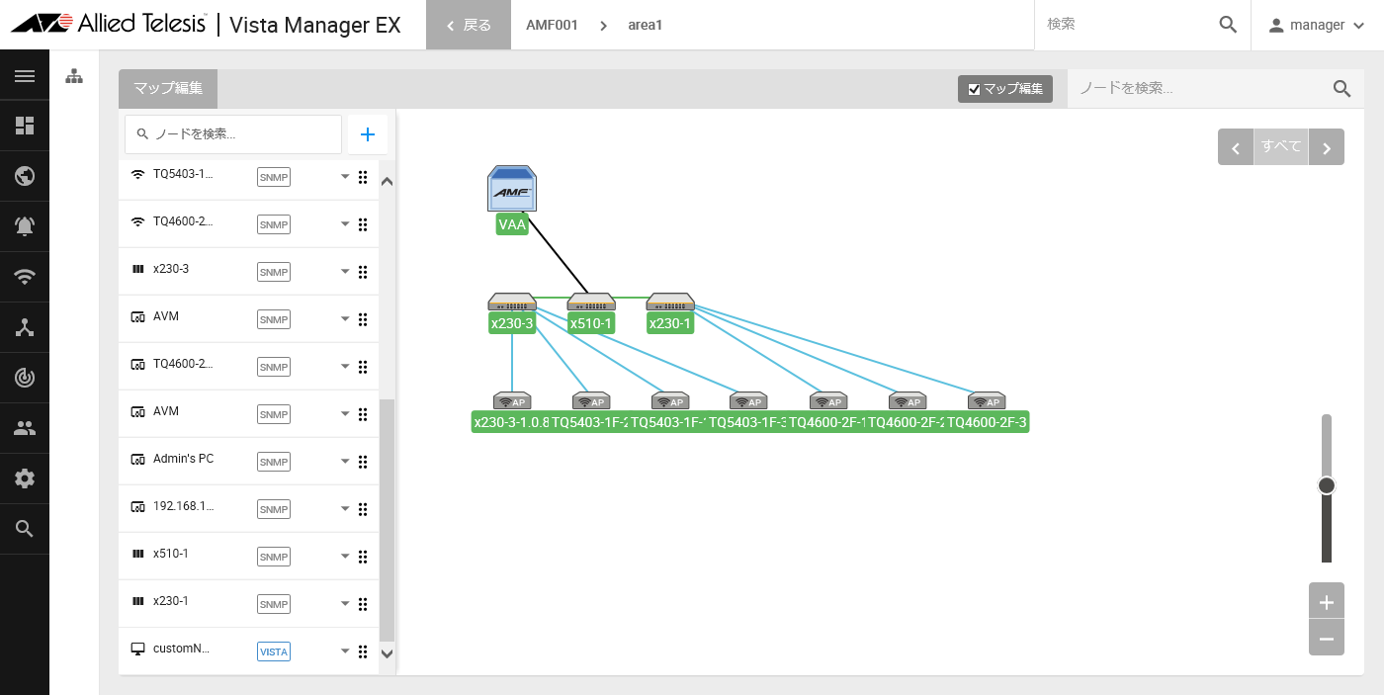Viewport: 1384px width, 695px height.
Task: Go to previous with left arrow button
Action: (1236, 146)
